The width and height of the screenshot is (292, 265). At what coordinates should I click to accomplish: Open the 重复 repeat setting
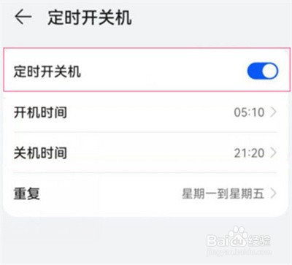tap(146, 193)
